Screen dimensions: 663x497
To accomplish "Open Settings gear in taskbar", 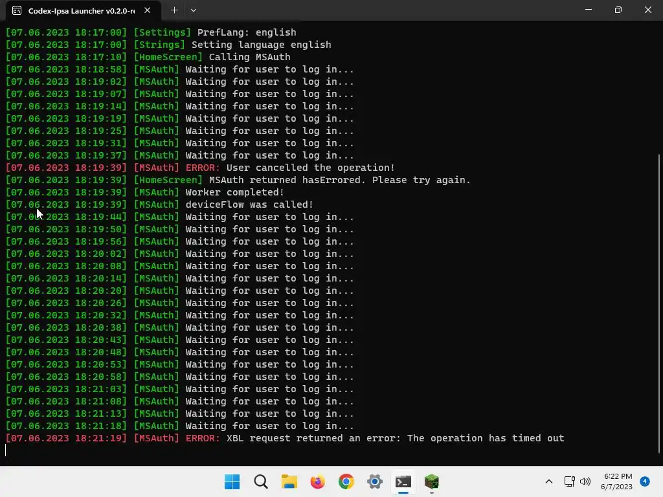I will coord(375,481).
